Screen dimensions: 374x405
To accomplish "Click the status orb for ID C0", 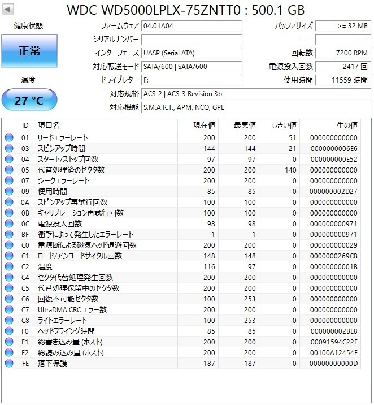I will [9, 245].
